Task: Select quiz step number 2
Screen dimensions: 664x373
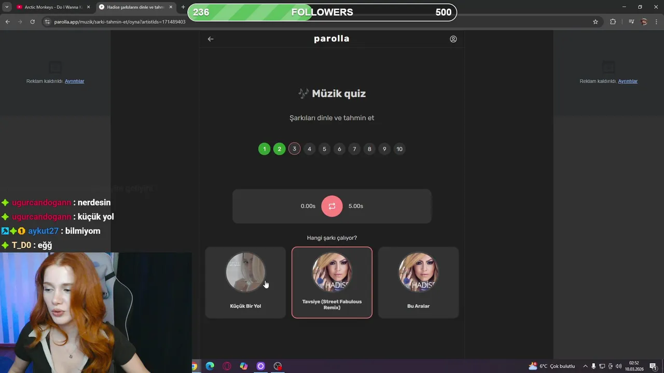Action: 280,149
